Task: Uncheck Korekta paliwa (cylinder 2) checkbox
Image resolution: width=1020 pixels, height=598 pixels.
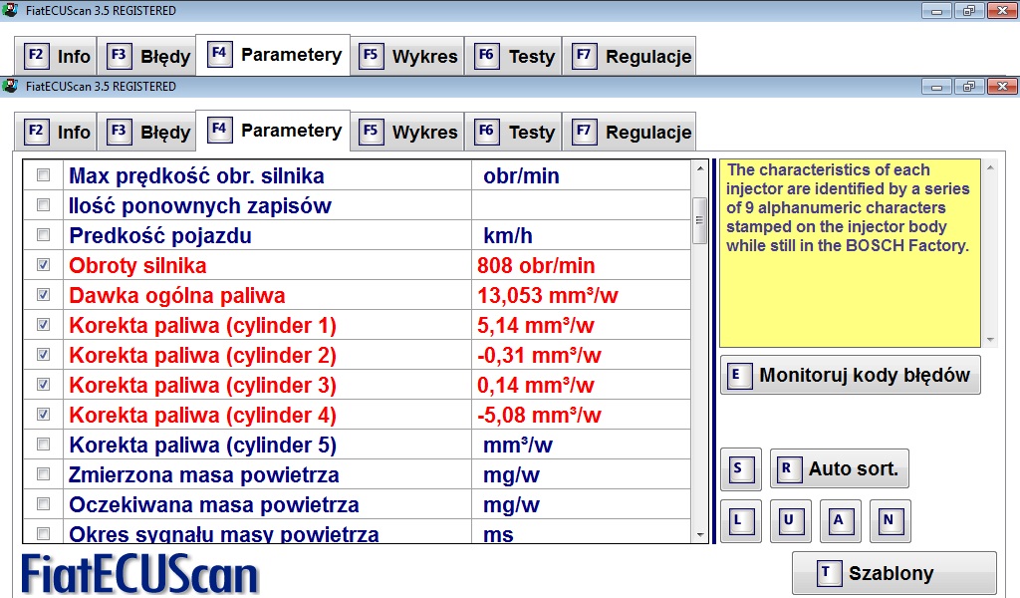Action: [x=44, y=355]
